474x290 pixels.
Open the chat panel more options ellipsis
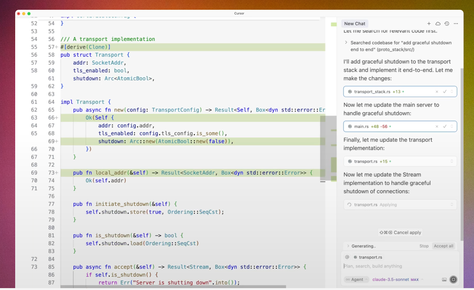click(x=456, y=24)
